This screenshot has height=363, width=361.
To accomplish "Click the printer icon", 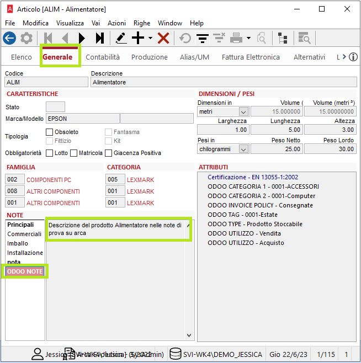I will coord(236,38).
